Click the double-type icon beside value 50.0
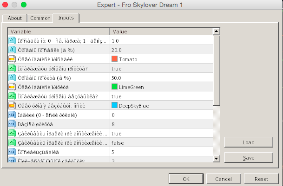 coord(12,77)
